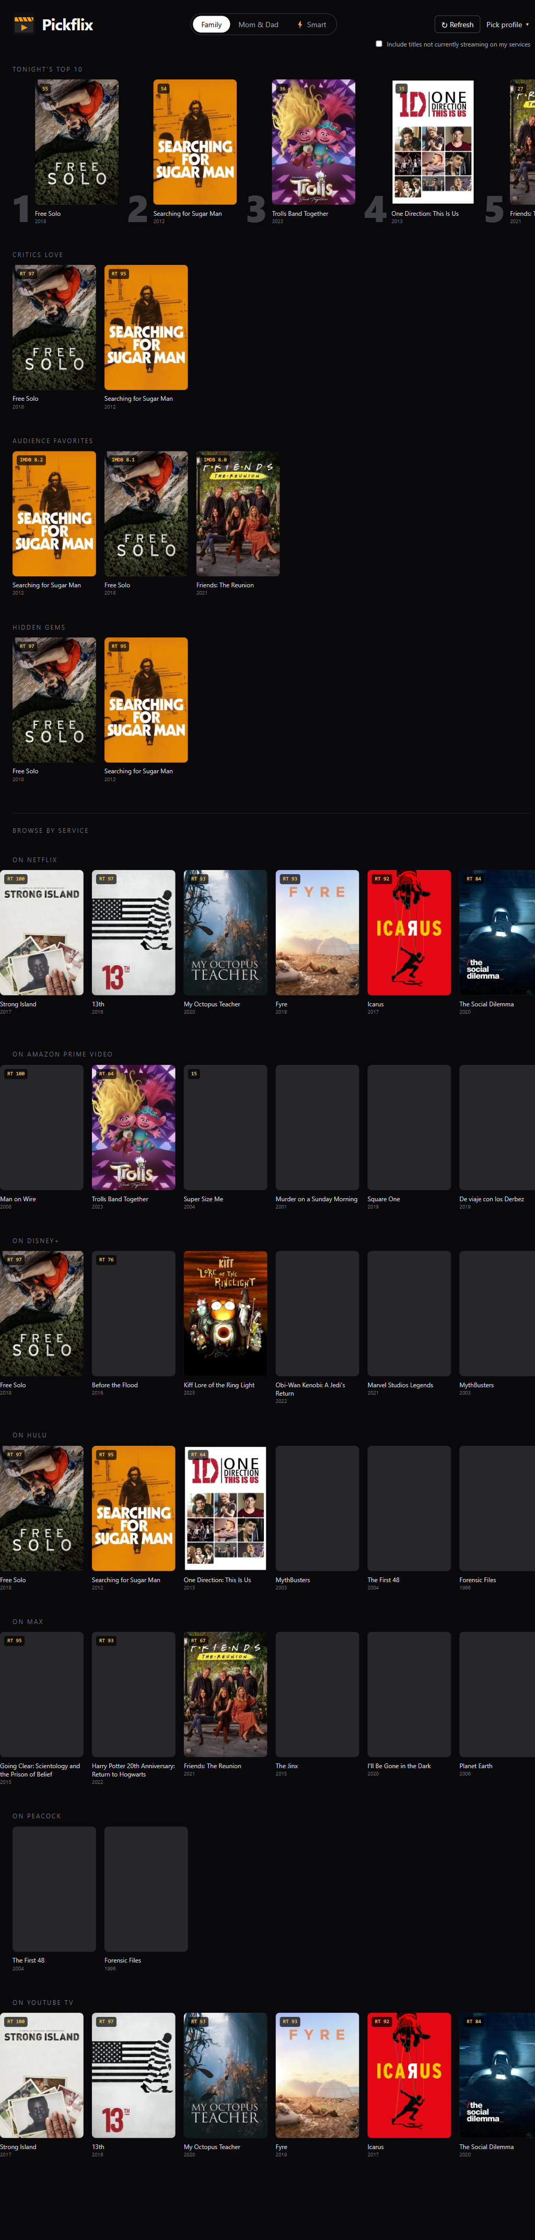Screen dimensions: 535x2240
Task: Open Forensic Files card on Peacock
Action: [146, 1889]
